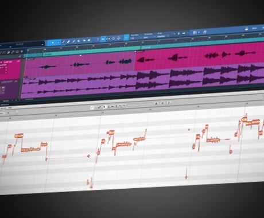Open the dropdown arrow beside the grid icon
Screen dimensions: 264x218
tap(199, 32)
